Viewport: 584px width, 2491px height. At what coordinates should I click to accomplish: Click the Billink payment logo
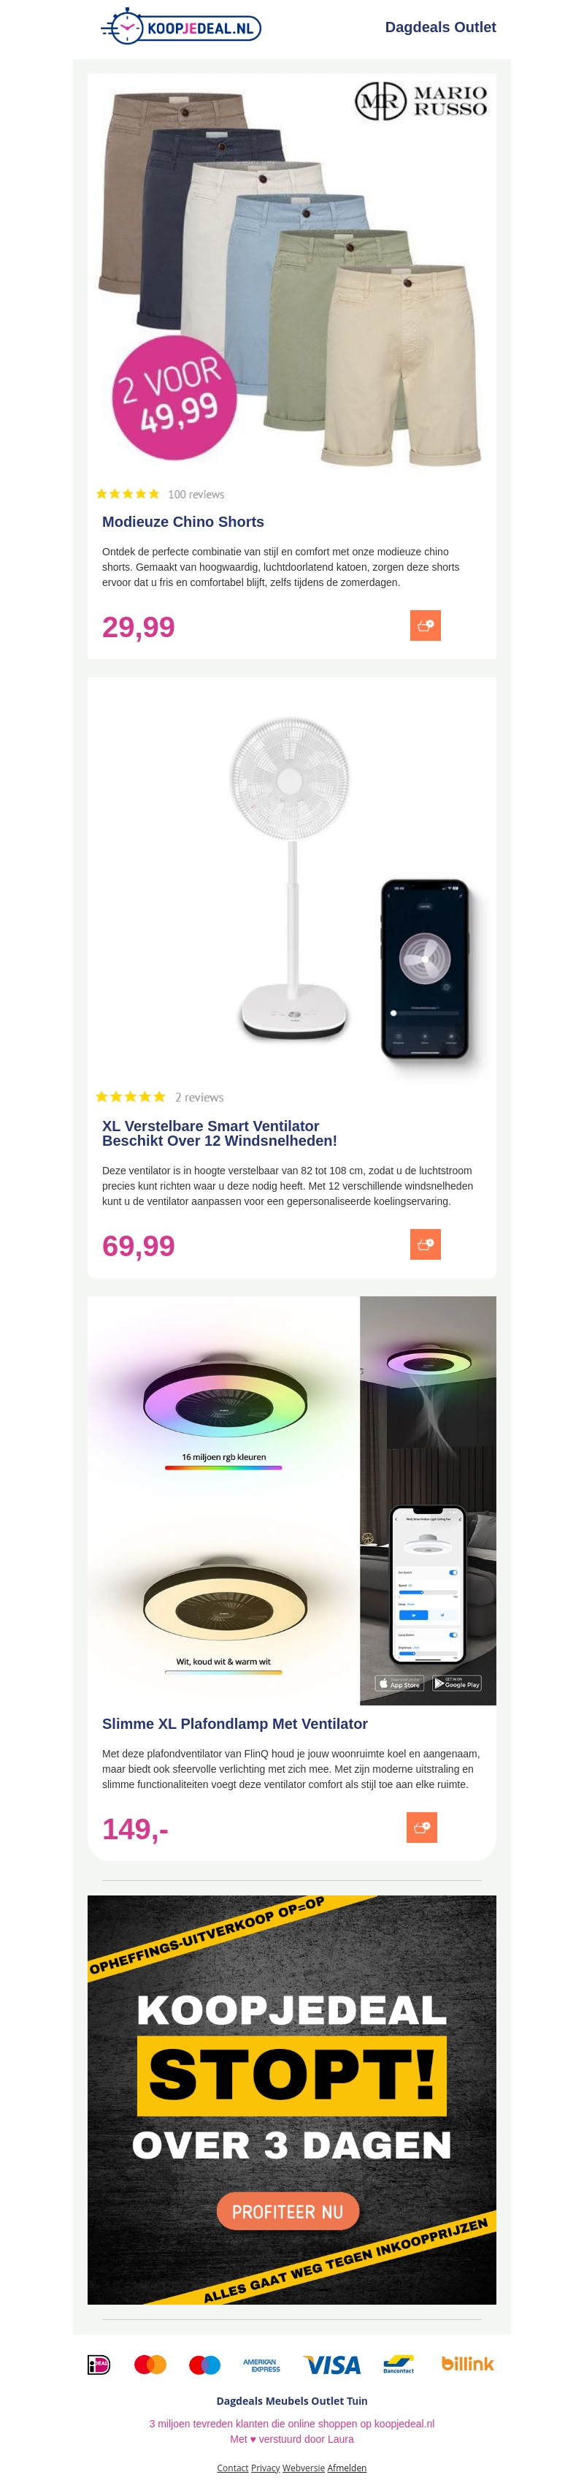[467, 2363]
